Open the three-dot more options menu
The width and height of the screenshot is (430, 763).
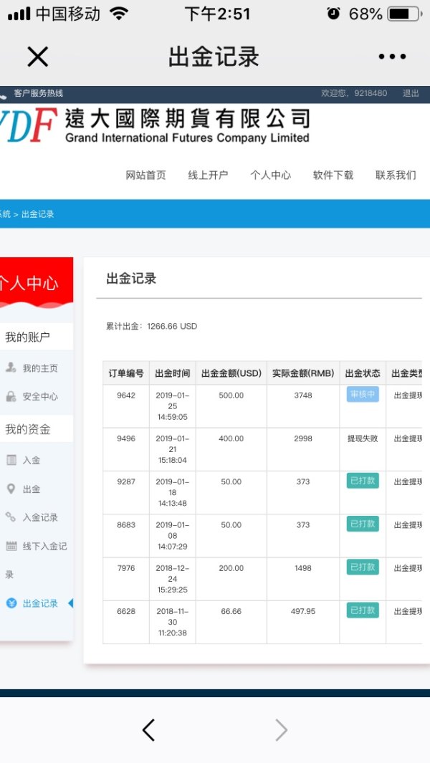[392, 57]
